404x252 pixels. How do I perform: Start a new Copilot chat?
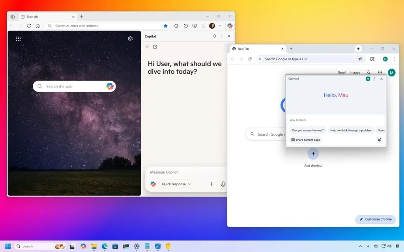(x=155, y=47)
